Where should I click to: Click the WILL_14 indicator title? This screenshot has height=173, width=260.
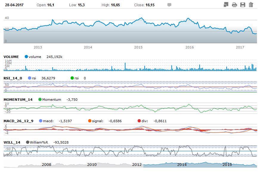pos(12,142)
